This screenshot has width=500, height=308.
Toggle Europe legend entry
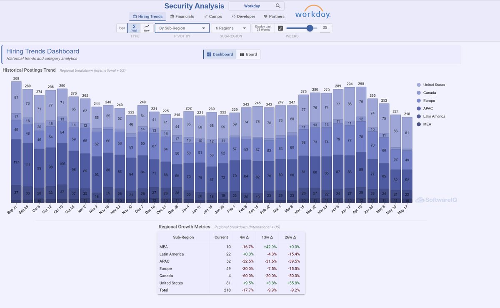pos(426,100)
